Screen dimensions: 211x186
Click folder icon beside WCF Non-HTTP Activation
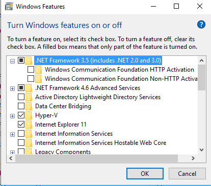(39, 79)
